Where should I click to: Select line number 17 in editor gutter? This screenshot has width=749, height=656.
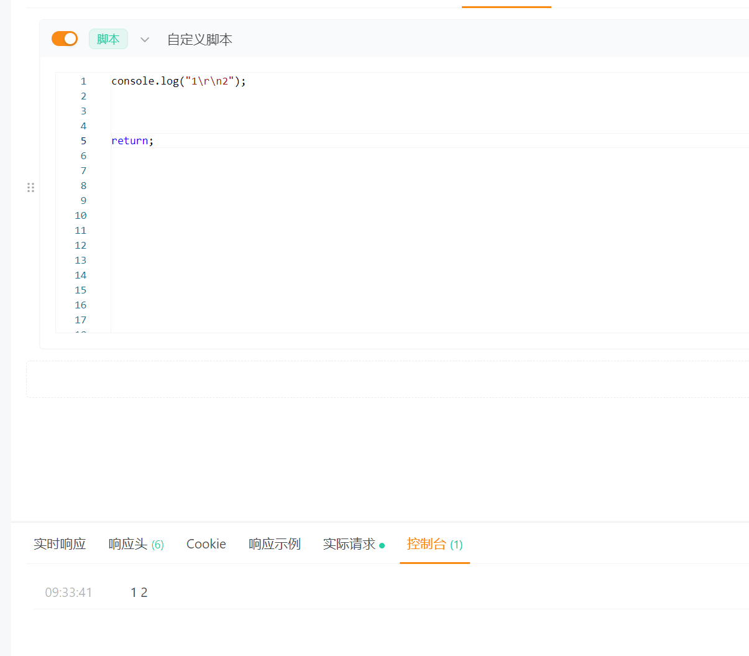[81, 320]
